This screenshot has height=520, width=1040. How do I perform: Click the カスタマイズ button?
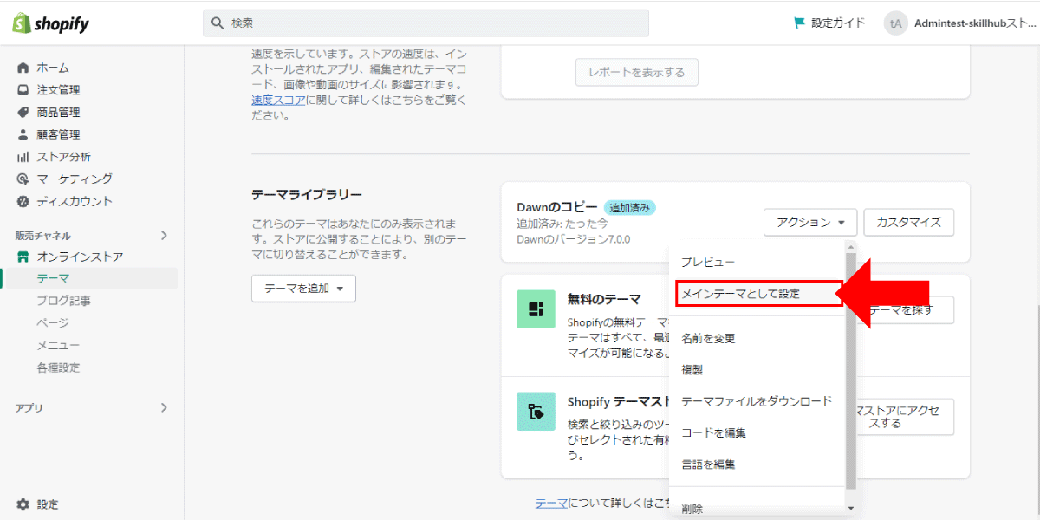point(909,222)
